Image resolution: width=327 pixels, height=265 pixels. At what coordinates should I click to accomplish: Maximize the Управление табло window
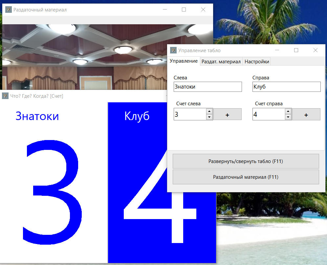(x=296, y=50)
